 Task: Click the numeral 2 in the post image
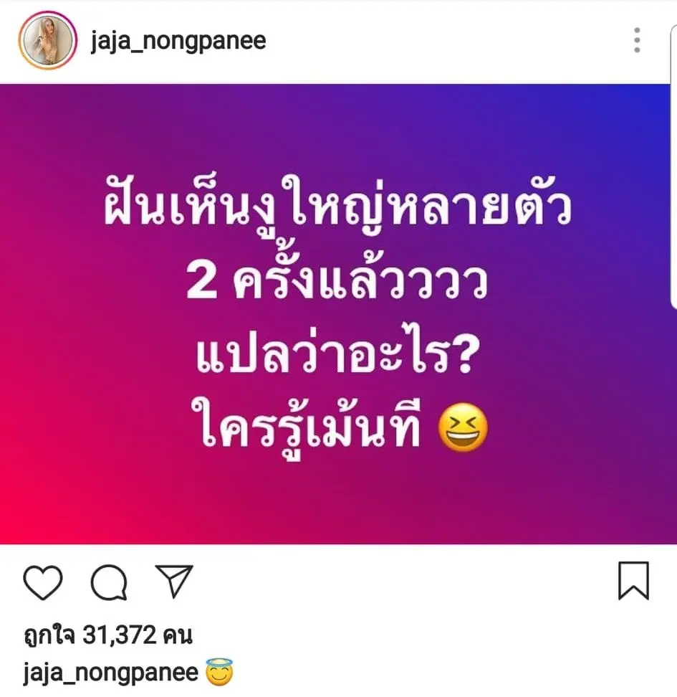pyautogui.click(x=202, y=283)
